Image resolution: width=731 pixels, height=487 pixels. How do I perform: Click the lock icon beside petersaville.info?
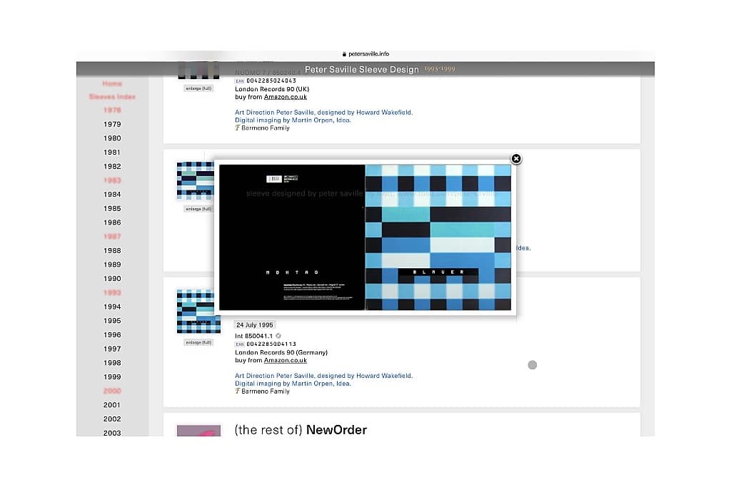(x=344, y=54)
